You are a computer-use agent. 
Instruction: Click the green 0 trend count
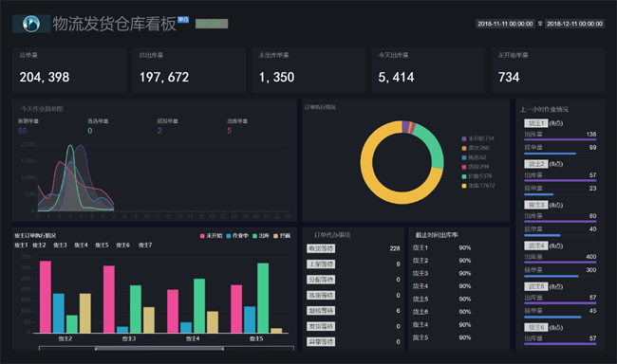click(x=90, y=131)
